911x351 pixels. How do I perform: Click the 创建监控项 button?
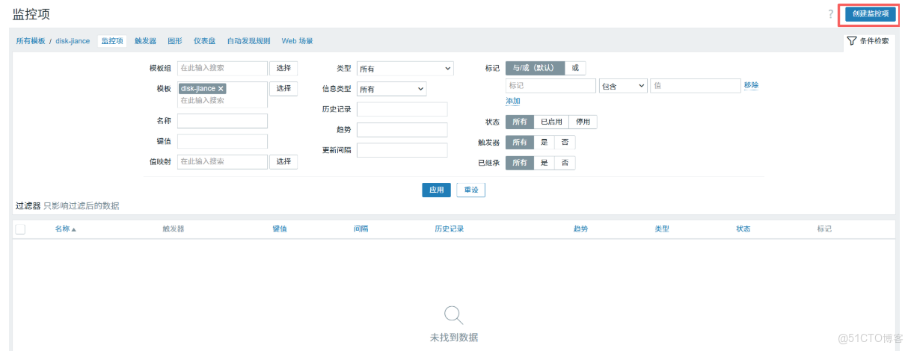(x=870, y=14)
